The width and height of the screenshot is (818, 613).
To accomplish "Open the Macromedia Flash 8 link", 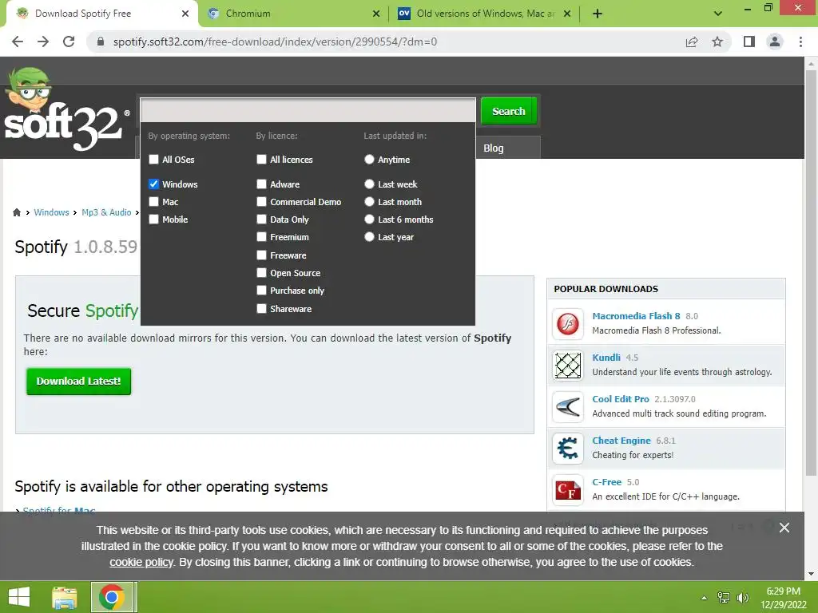I will coord(636,316).
